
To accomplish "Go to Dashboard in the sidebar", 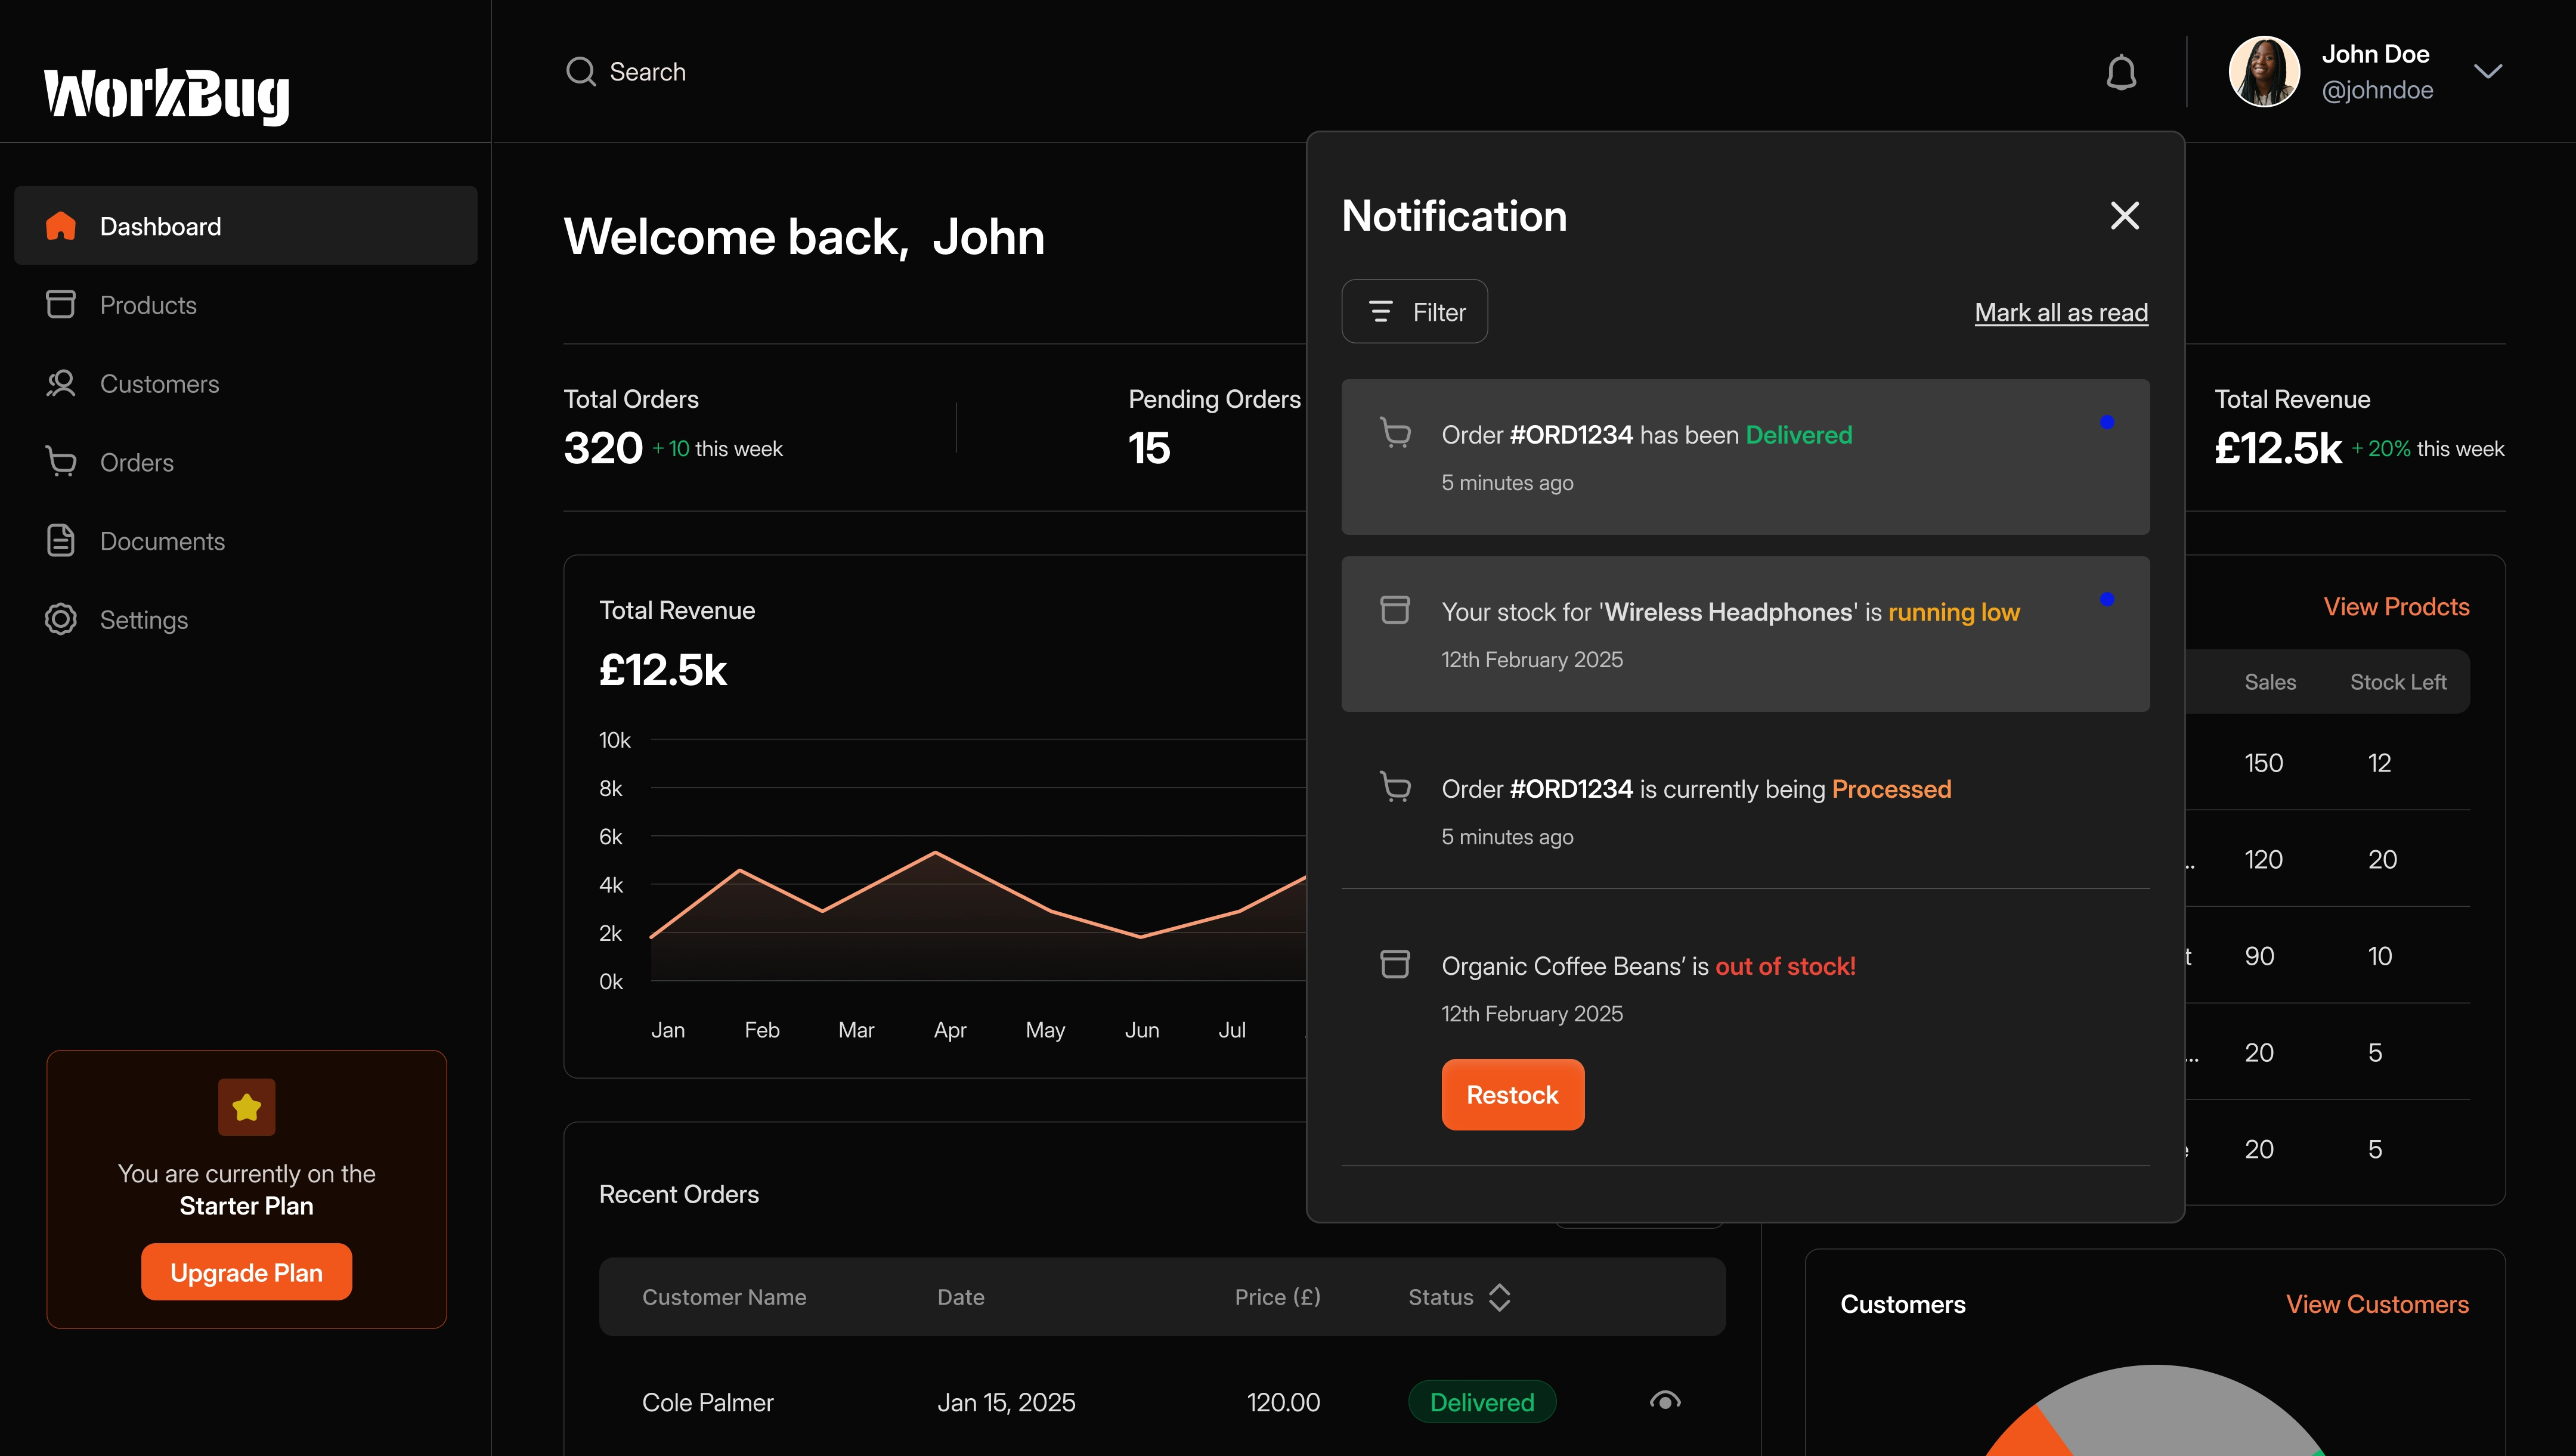I will (246, 226).
